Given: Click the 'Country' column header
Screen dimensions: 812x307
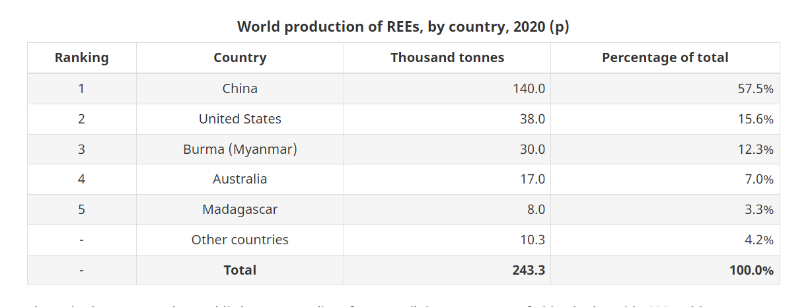Looking at the screenshot, I should click(240, 57).
